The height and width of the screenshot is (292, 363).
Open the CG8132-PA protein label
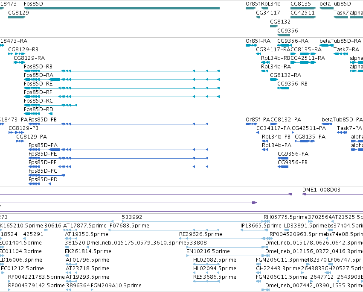[286, 120]
